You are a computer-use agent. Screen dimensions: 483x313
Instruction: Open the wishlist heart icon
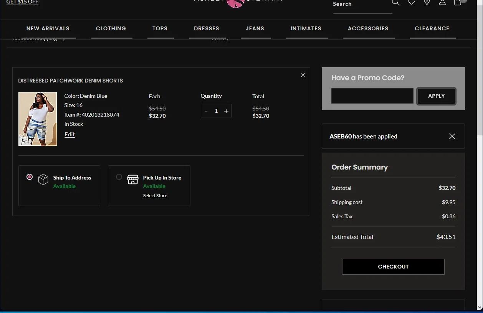click(x=412, y=2)
